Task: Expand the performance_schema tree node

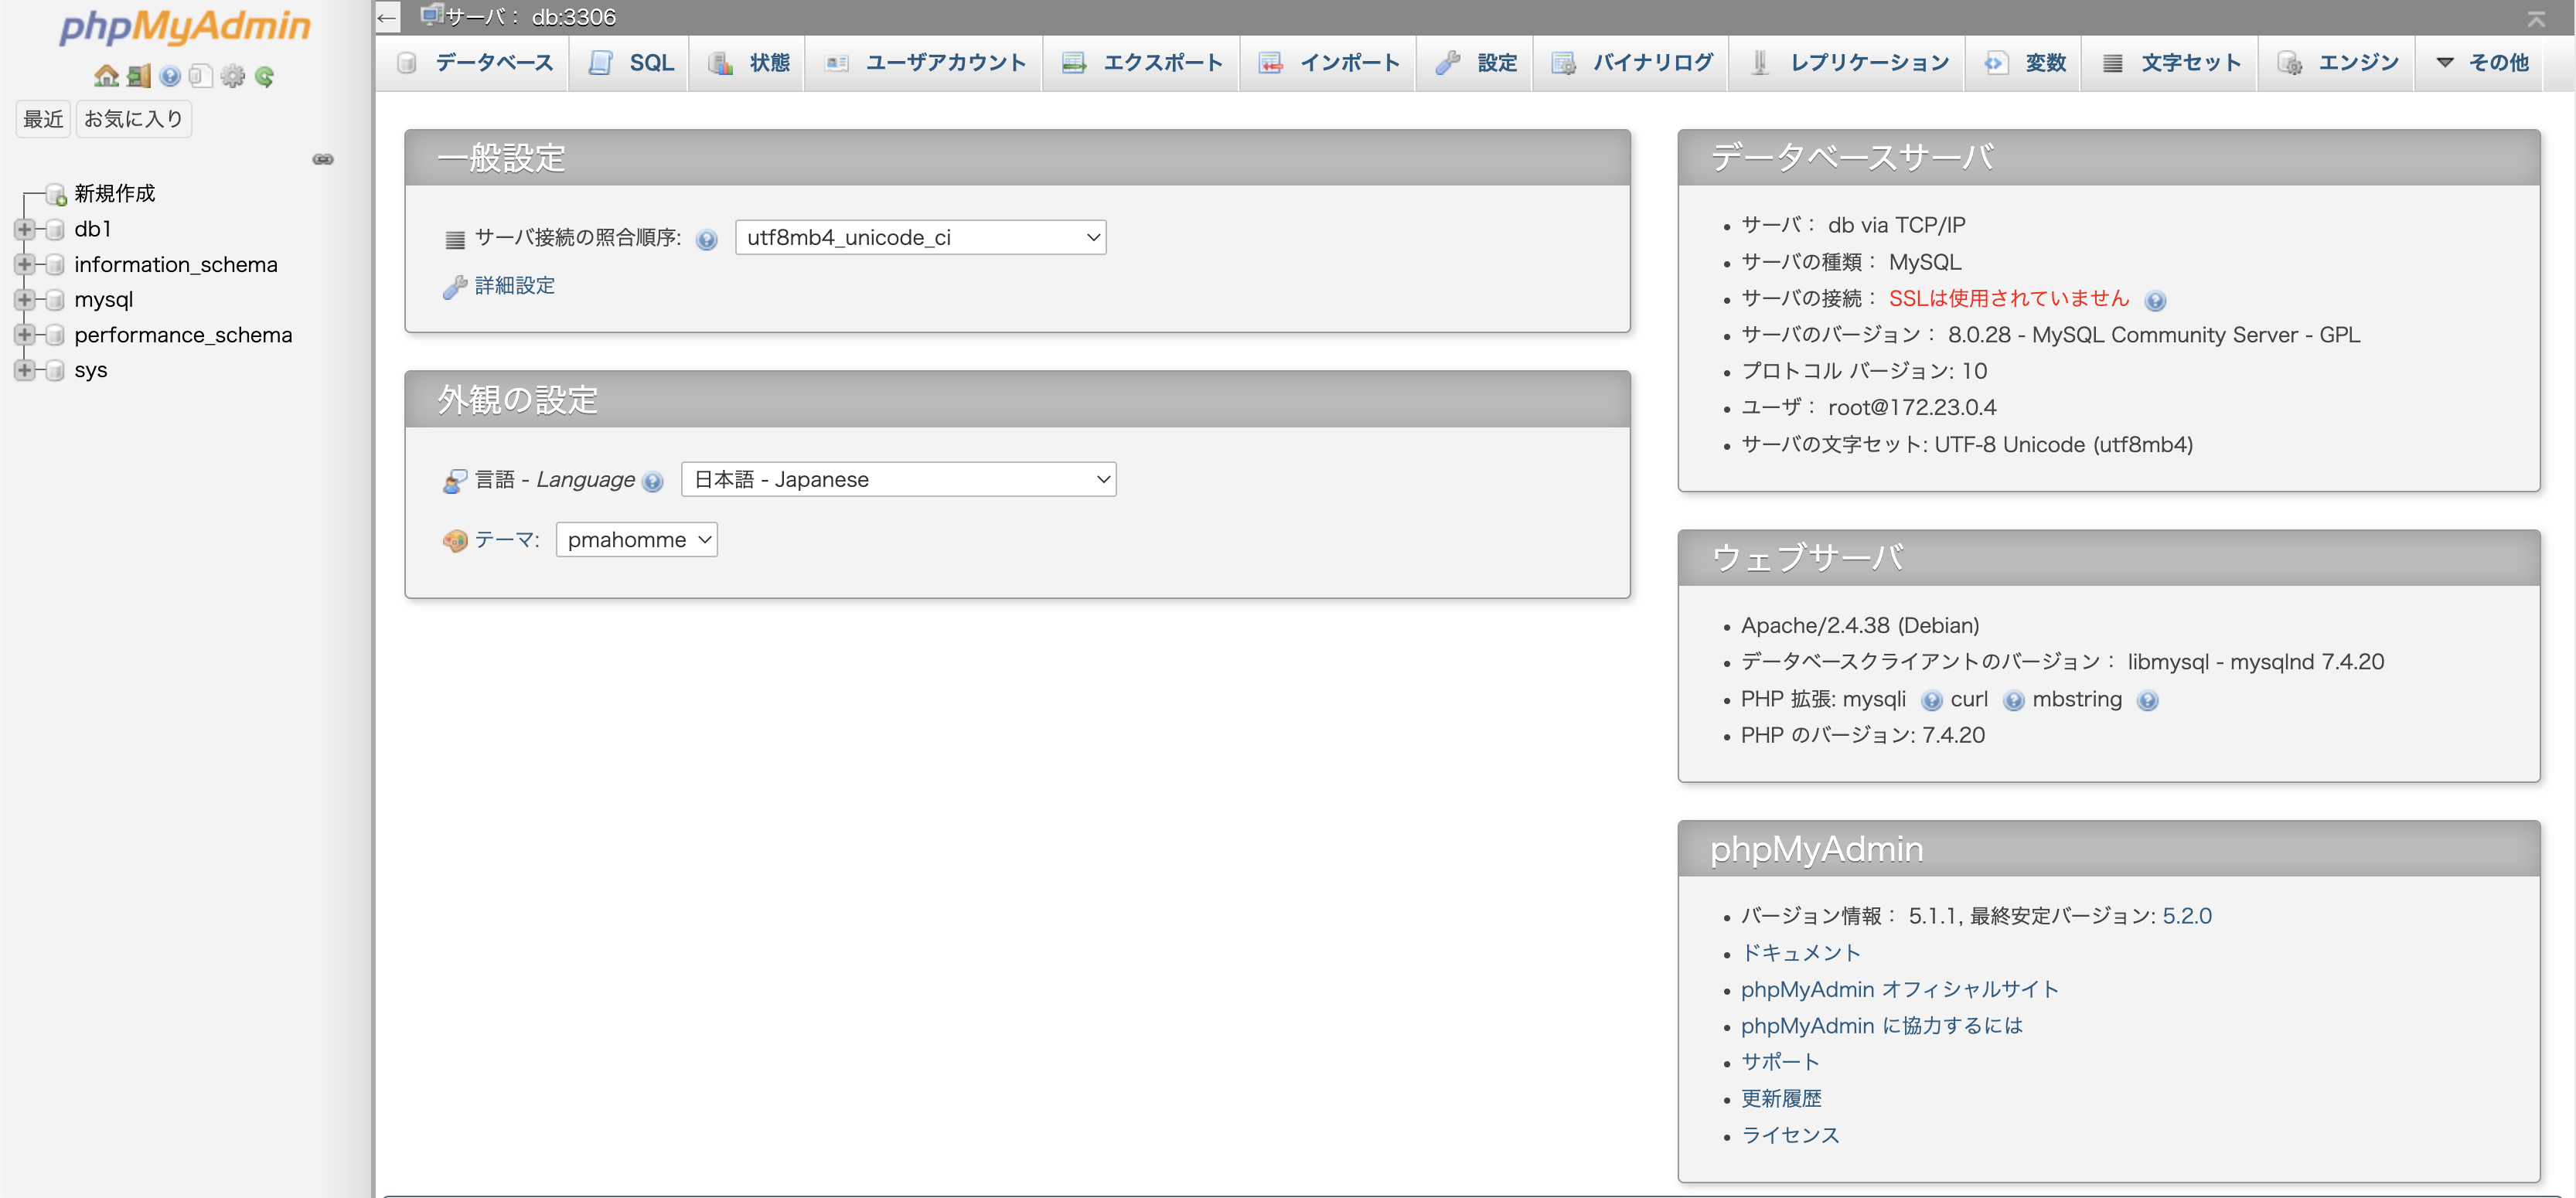Action: pyautogui.click(x=24, y=334)
